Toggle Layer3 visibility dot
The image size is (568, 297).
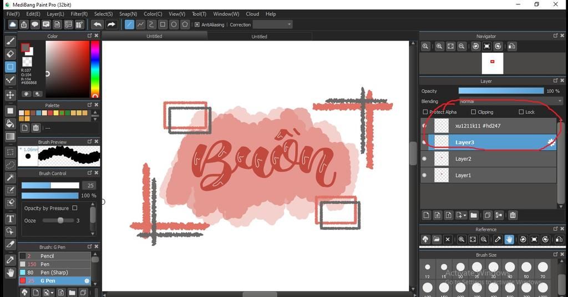(424, 142)
